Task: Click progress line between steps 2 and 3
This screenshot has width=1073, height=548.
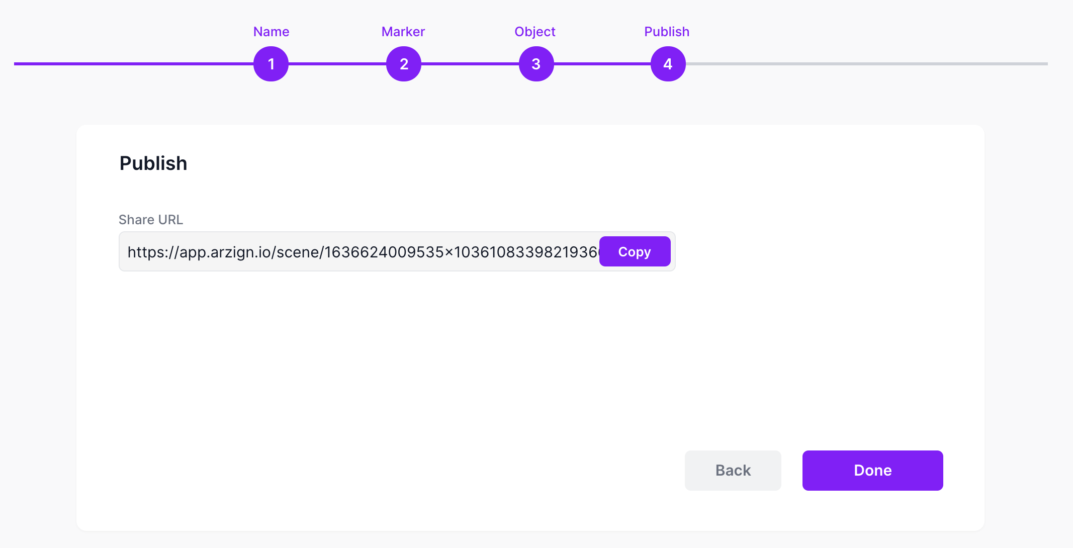Action: (470, 64)
